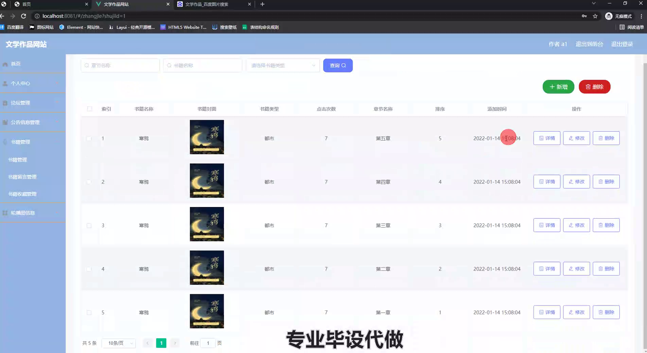
Task: Toggle the select-all checkbox in table header
Action: coord(89,109)
